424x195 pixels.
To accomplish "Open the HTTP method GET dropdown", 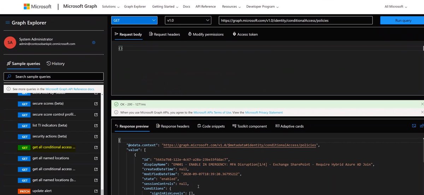I will pyautogui.click(x=134, y=20).
